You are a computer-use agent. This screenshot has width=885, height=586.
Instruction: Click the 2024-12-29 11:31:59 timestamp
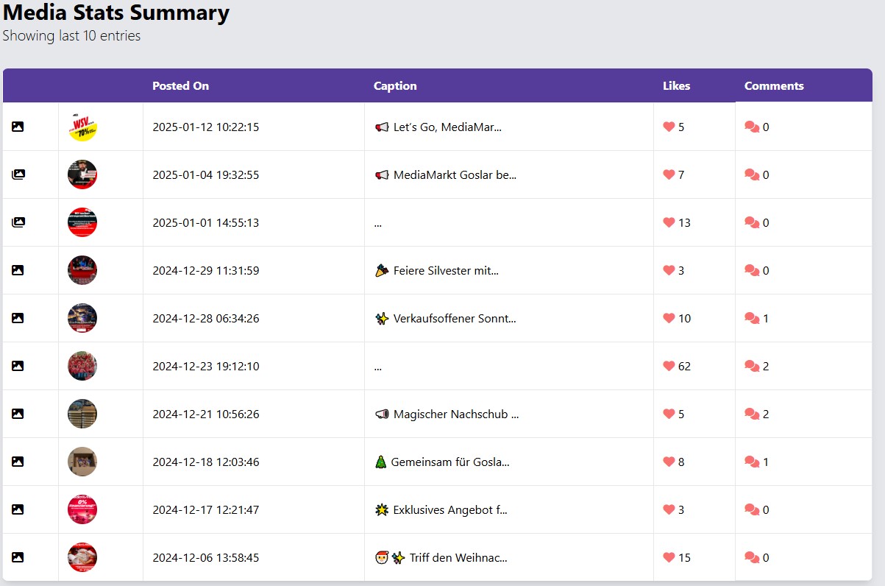coord(205,270)
